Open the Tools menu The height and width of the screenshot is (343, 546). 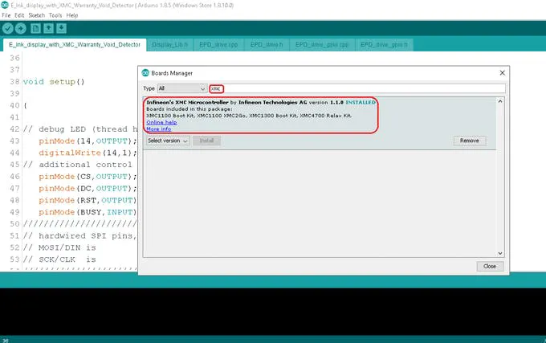pos(55,15)
